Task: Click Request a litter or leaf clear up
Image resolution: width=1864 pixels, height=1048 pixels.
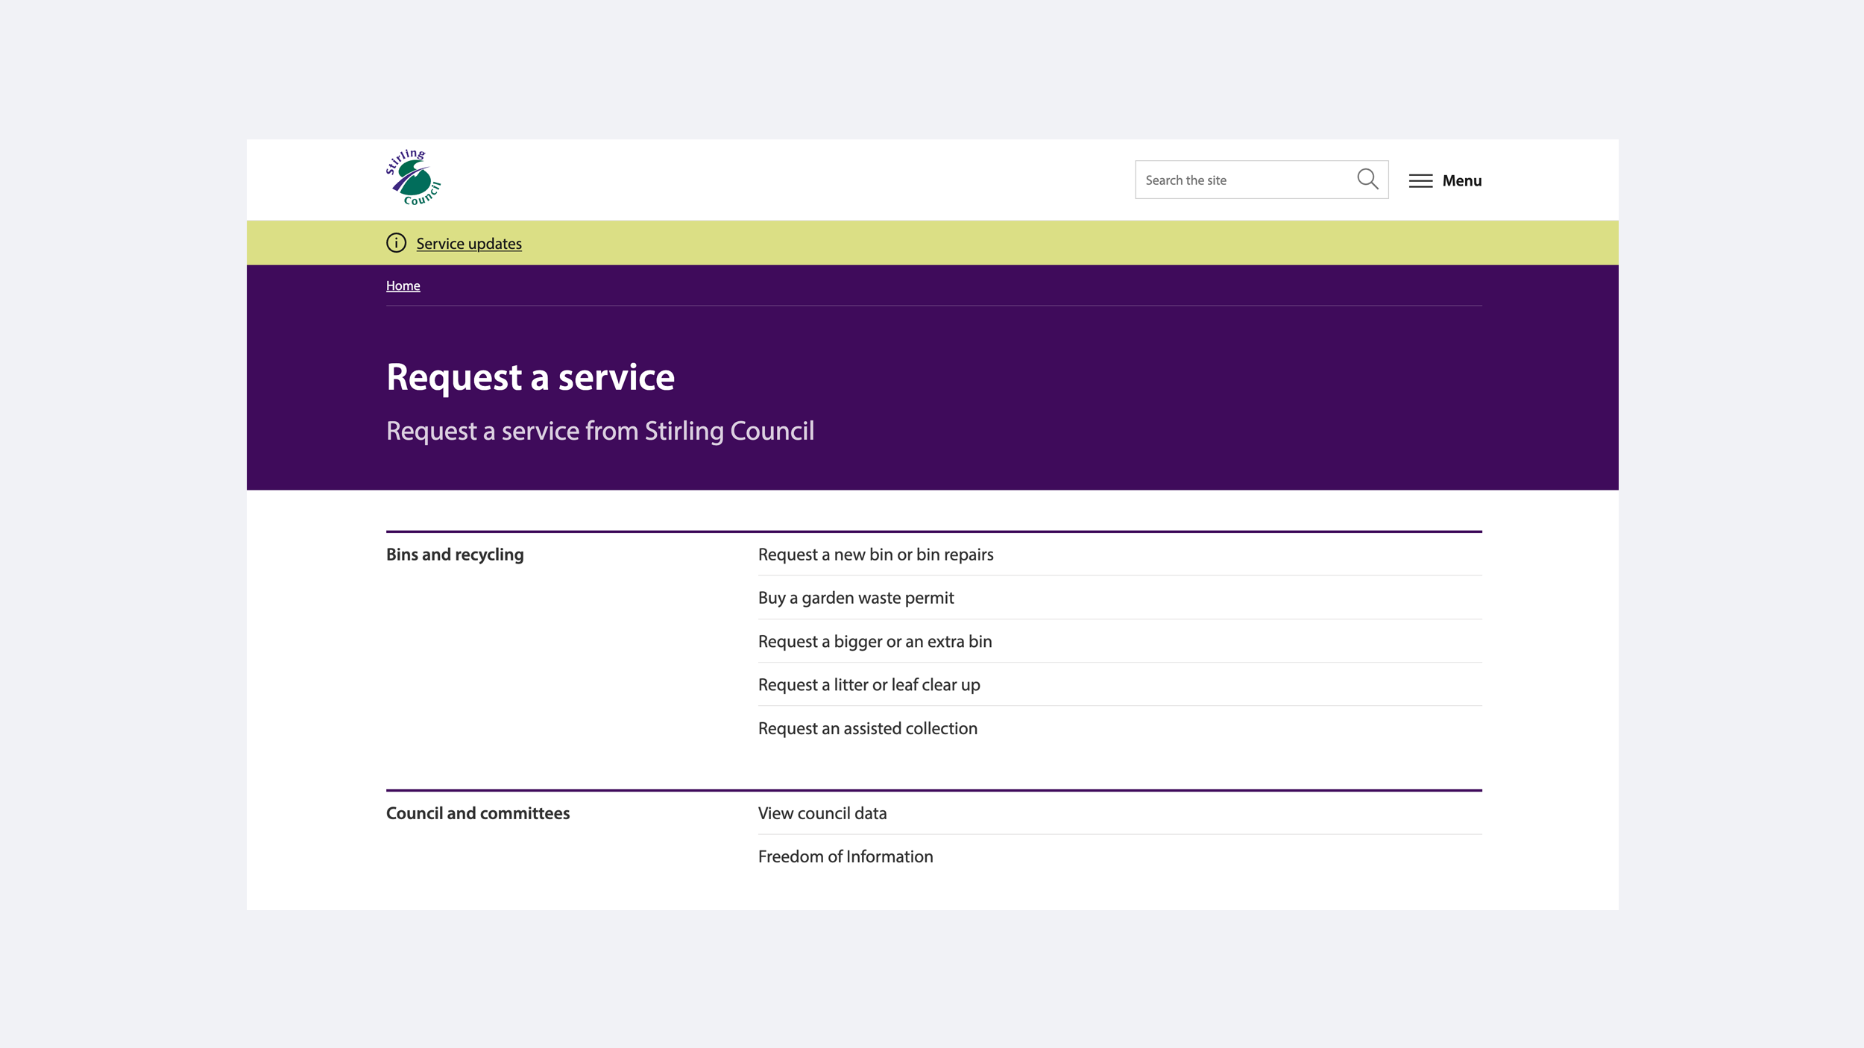Action: click(x=869, y=684)
